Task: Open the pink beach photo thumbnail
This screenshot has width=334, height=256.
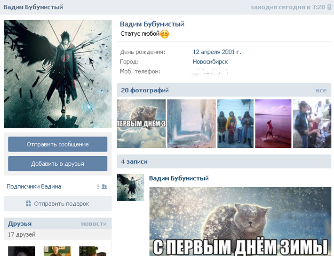Action: point(273,123)
